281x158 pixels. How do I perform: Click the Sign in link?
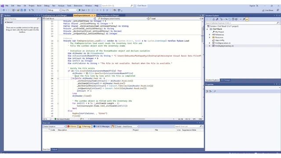coord(252,6)
